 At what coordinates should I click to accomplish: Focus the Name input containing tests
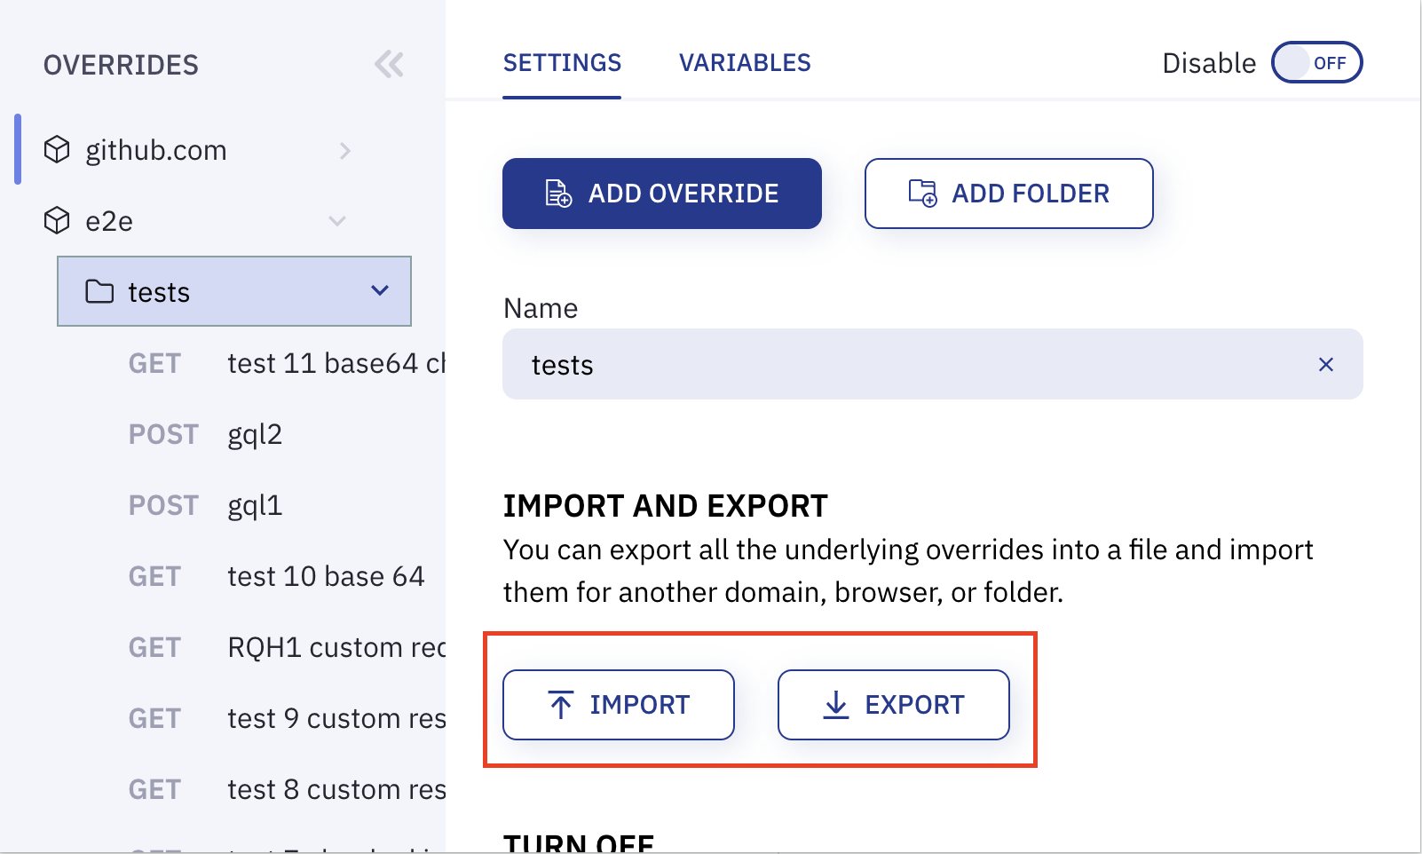pos(933,364)
